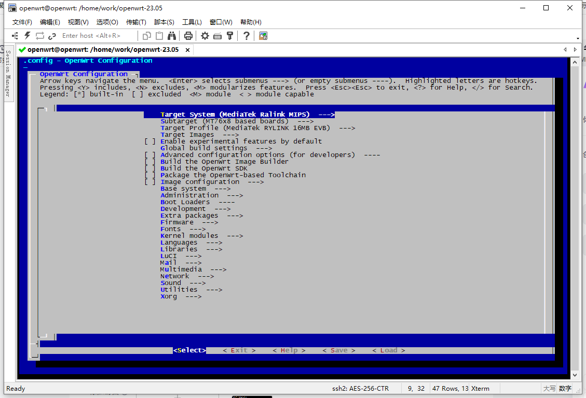
Task: Open Target Profile submenu
Action: (258, 128)
